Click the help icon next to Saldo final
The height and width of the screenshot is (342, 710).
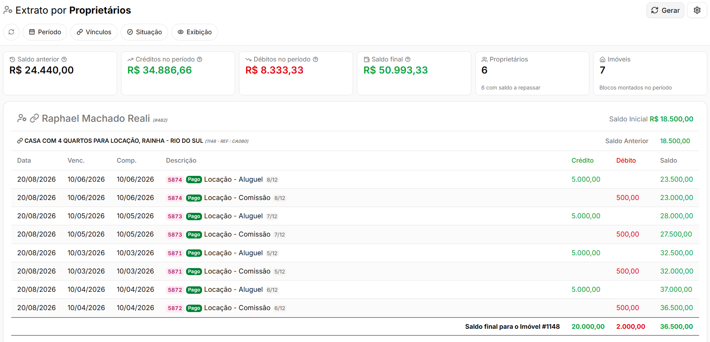408,59
